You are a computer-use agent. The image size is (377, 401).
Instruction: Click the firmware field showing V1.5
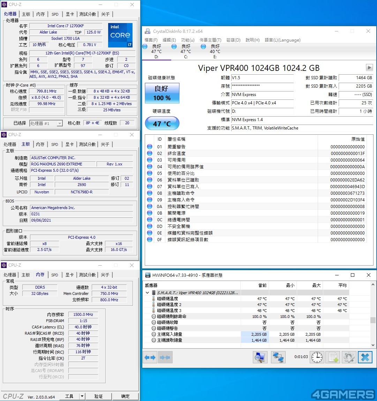coord(262,78)
